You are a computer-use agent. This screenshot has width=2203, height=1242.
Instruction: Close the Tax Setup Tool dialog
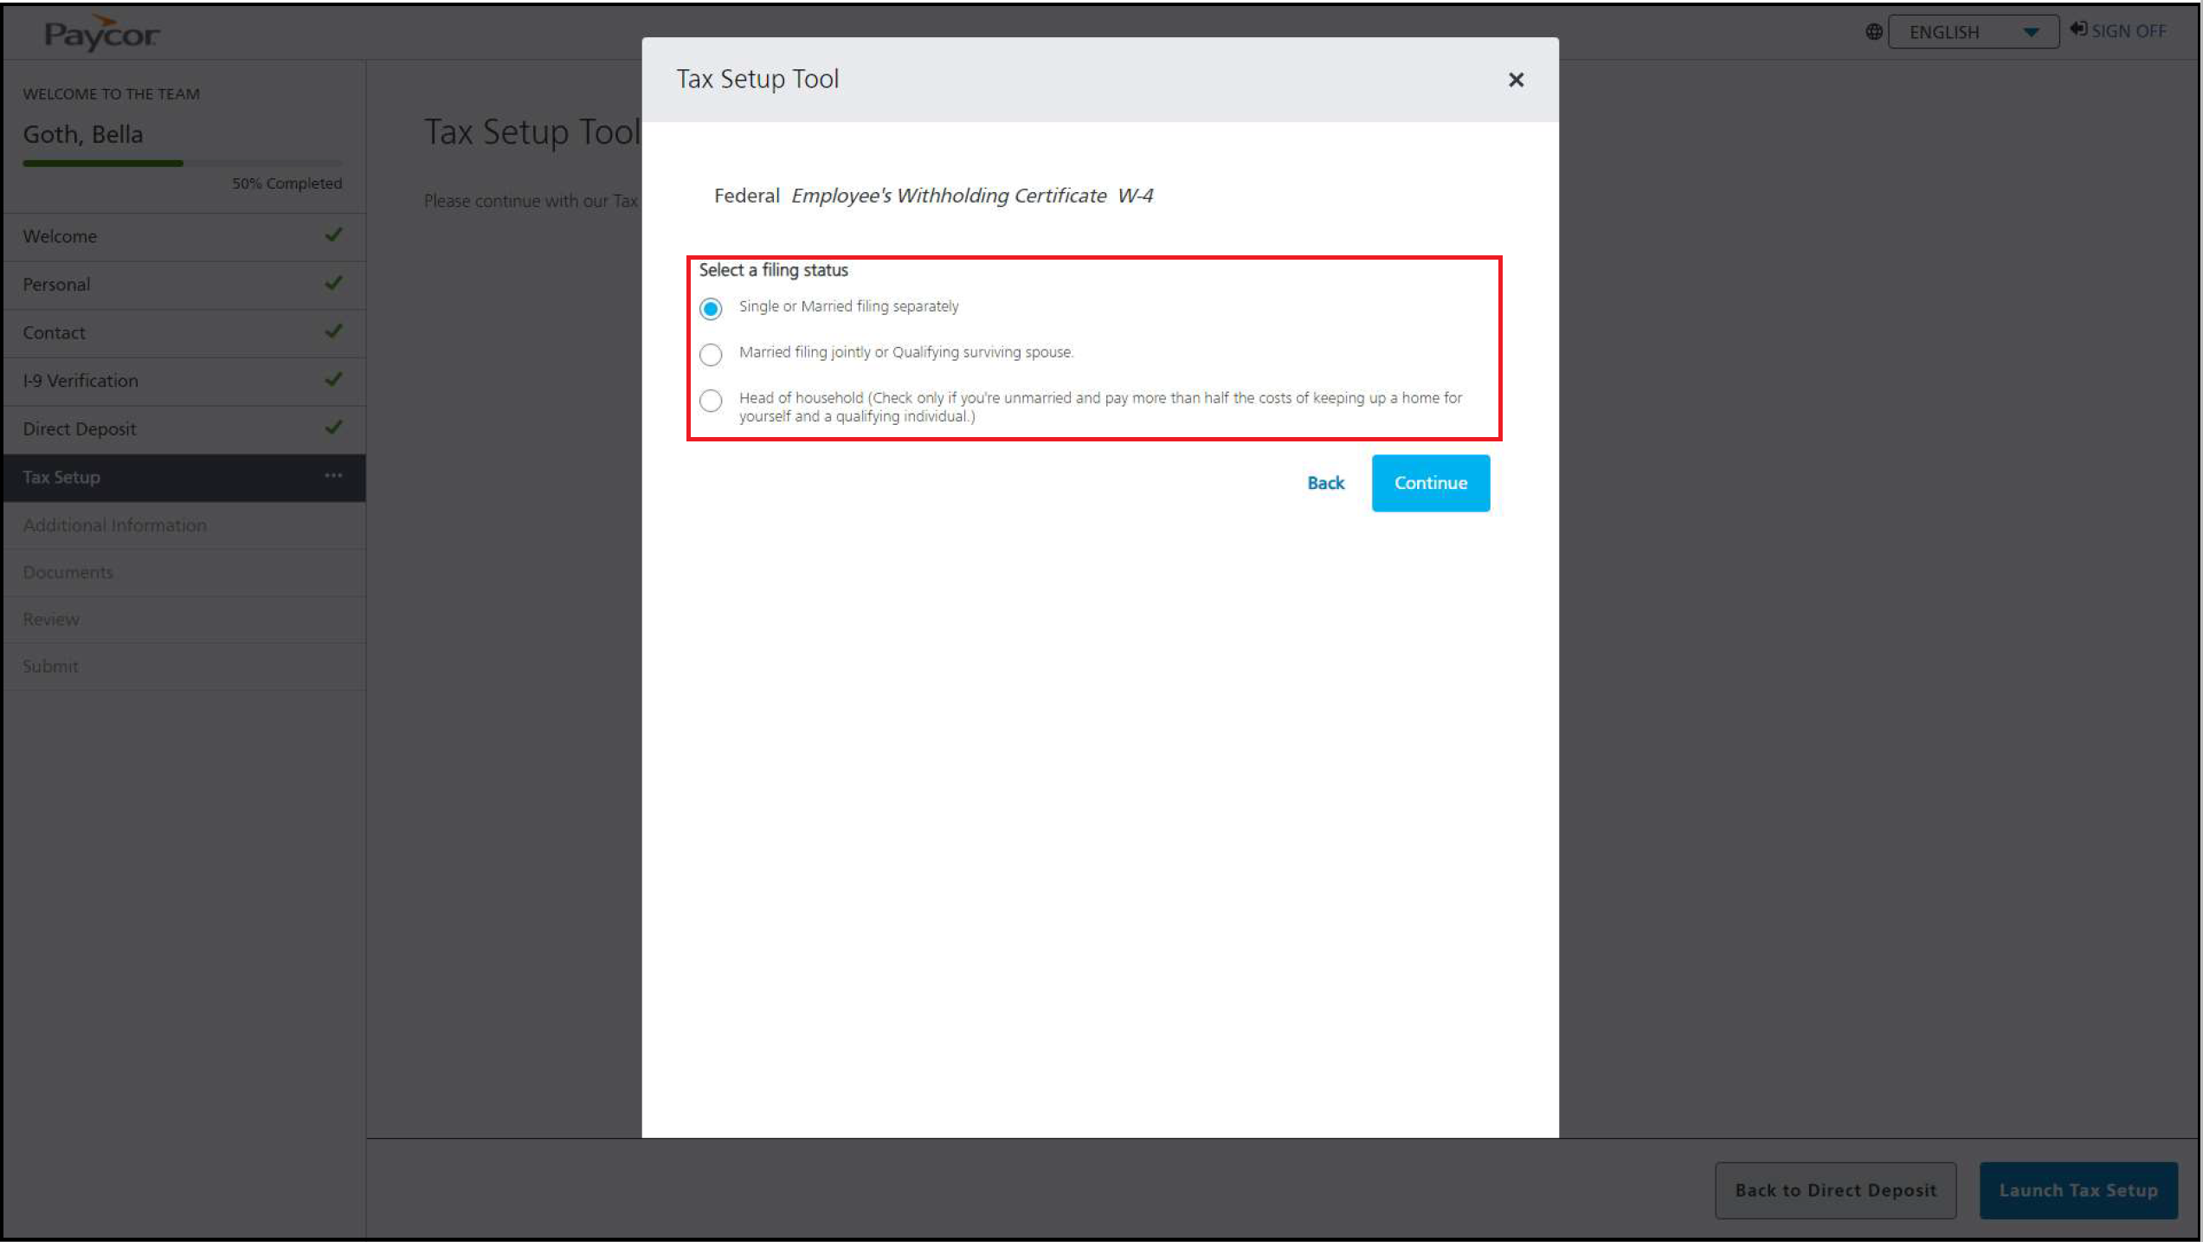(1516, 80)
